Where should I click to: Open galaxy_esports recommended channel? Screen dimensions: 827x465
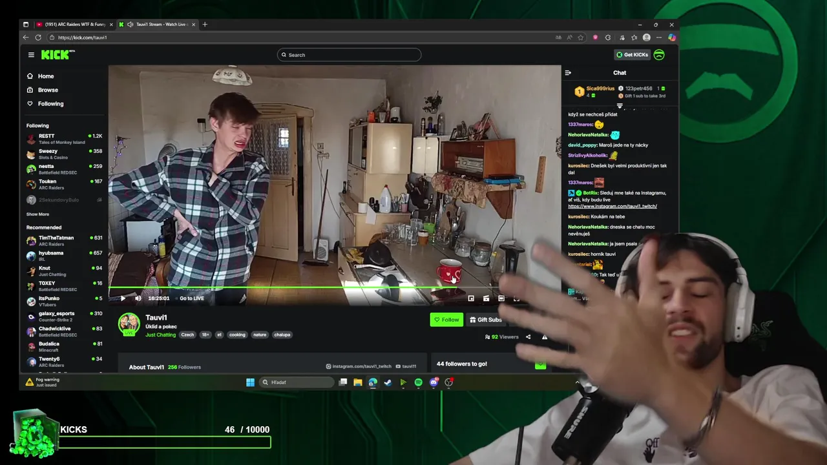(x=65, y=316)
